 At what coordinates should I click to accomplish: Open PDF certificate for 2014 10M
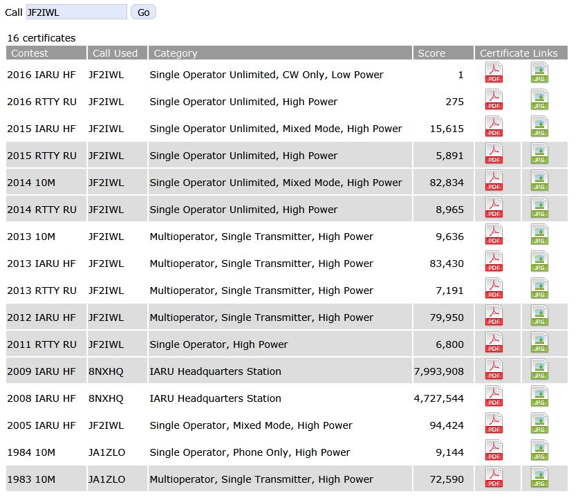pos(494,181)
